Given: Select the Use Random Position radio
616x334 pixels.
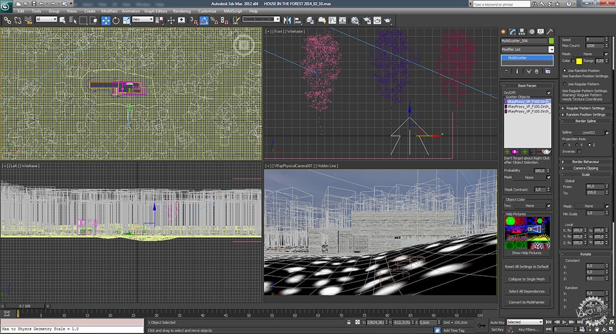Looking at the screenshot, I should coord(565,70).
